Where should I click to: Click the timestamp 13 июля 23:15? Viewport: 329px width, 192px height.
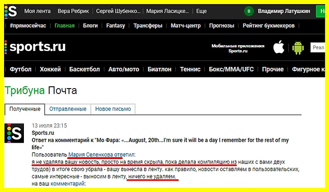(x=49, y=126)
